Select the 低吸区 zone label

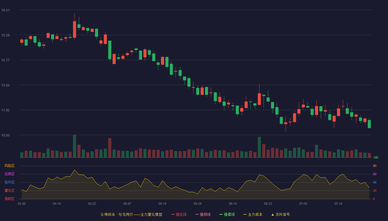click(9, 199)
